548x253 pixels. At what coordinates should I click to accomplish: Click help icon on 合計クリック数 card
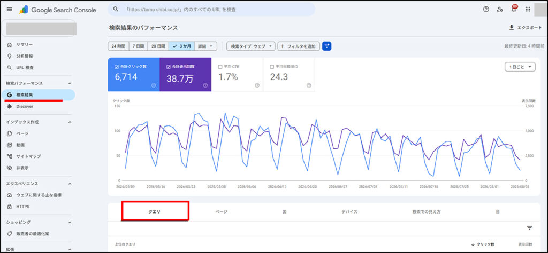click(154, 85)
